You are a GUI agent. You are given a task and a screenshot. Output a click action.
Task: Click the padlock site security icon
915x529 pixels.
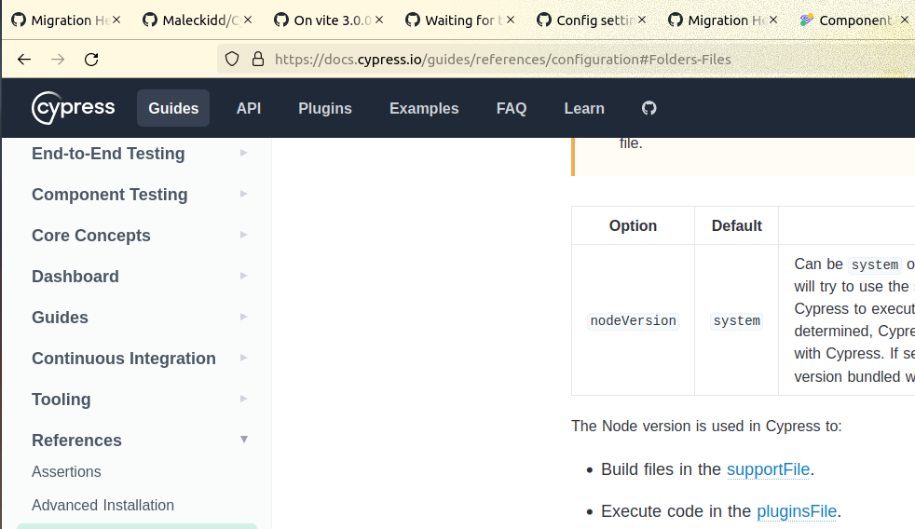click(x=258, y=59)
